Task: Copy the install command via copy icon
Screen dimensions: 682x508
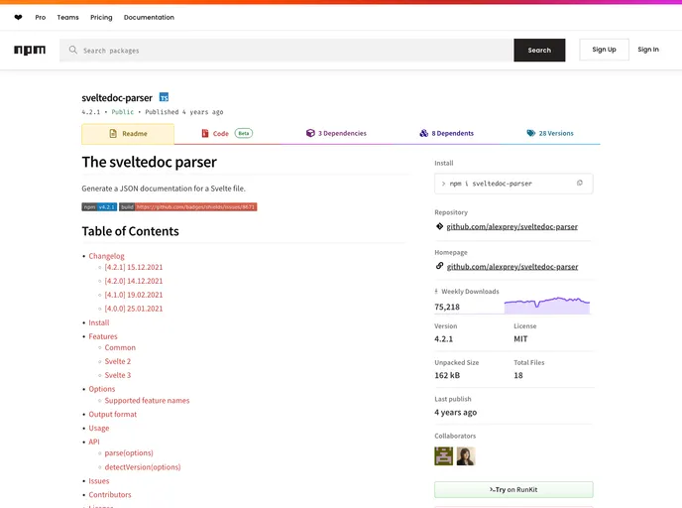Action: click(579, 183)
